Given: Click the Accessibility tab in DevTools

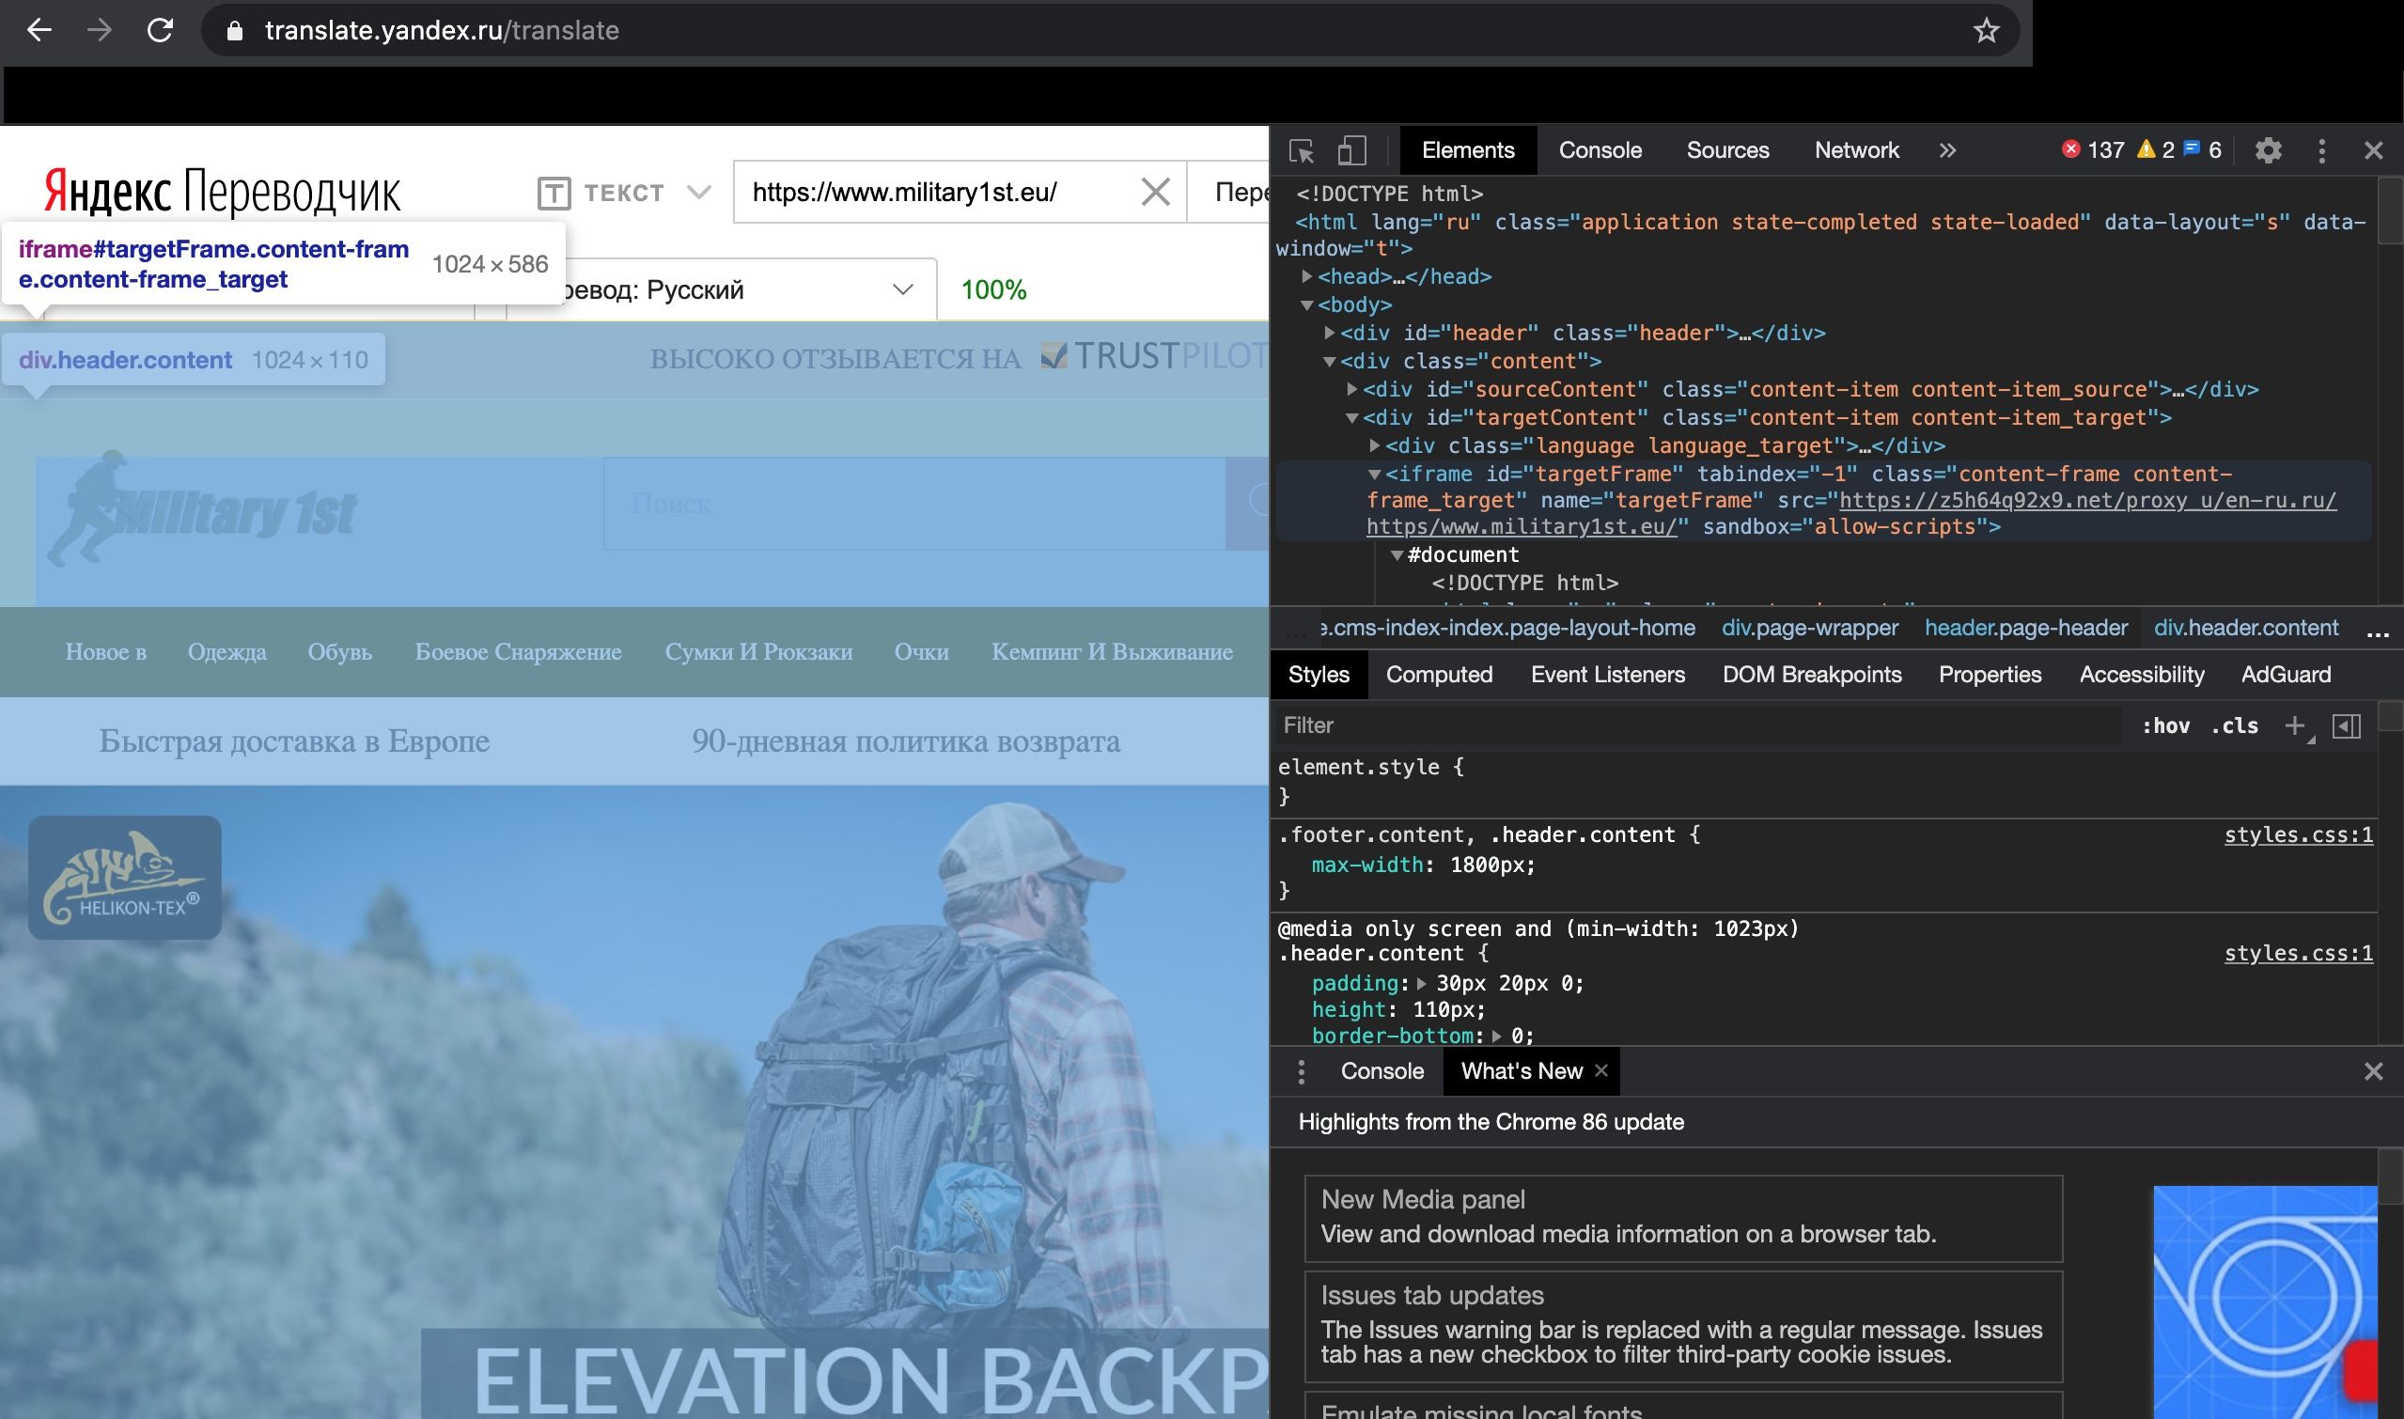Looking at the screenshot, I should tap(2142, 676).
